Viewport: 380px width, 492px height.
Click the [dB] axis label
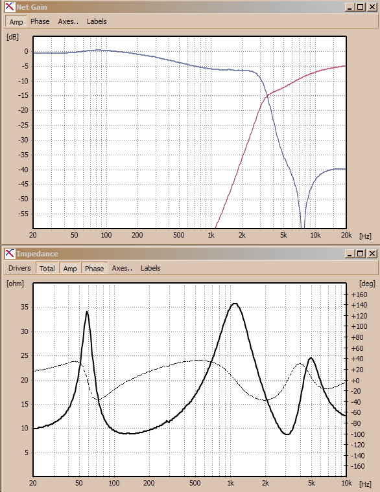tap(12, 37)
